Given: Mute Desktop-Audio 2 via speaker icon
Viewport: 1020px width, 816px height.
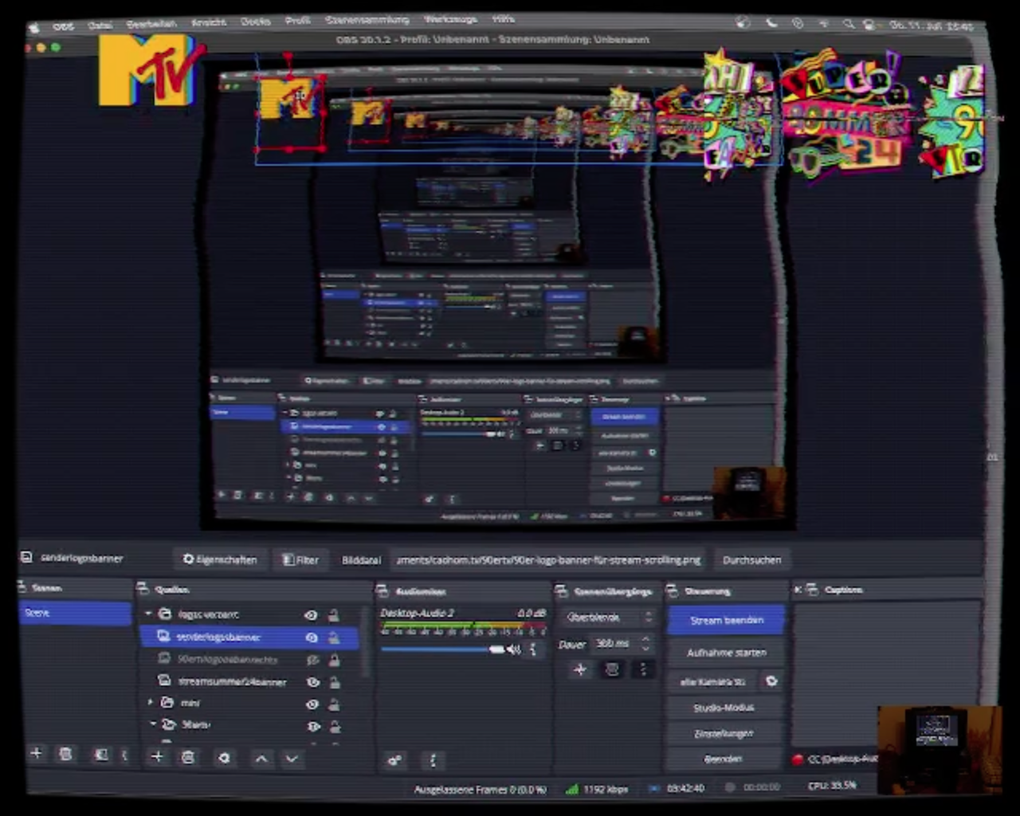Looking at the screenshot, I should (514, 649).
